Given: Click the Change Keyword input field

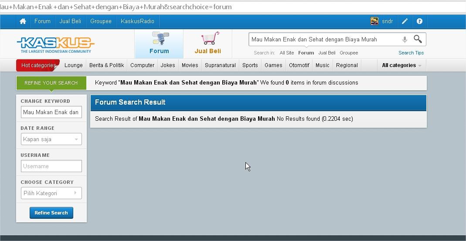Looking at the screenshot, I should pyautogui.click(x=51, y=112).
